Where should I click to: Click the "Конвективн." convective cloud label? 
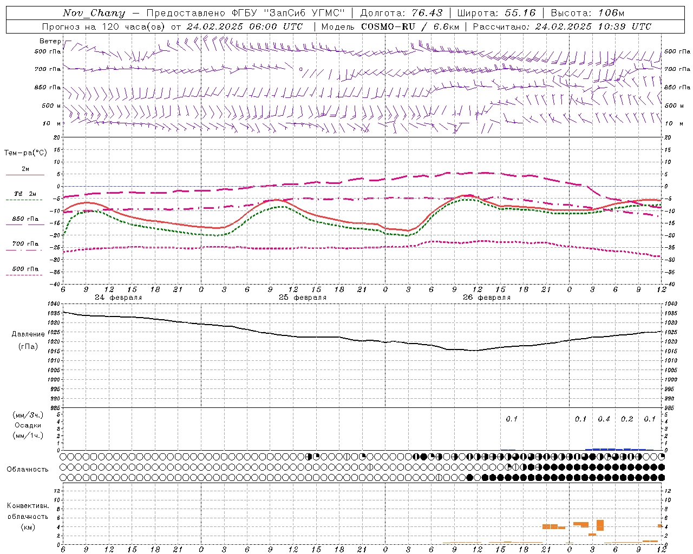[28, 506]
